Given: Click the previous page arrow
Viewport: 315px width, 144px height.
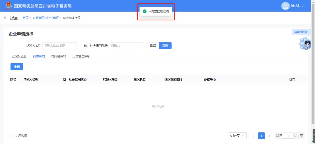Looking at the screenshot, I should coord(253,136).
